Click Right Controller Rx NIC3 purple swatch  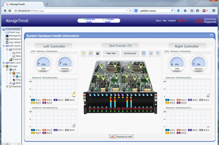coord(190,100)
